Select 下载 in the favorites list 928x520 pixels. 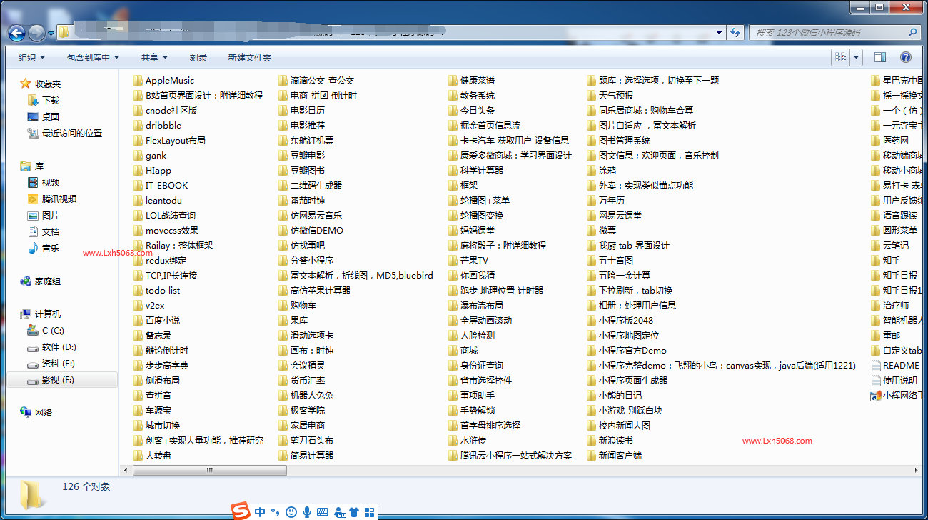[51, 100]
